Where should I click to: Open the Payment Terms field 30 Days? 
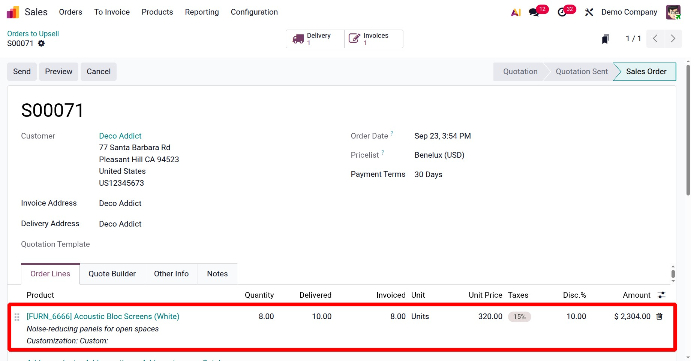pos(428,175)
